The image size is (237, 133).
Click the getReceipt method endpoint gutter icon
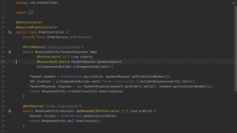click(10, 111)
